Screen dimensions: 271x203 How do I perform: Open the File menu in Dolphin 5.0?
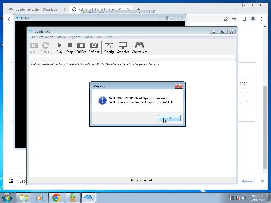[33, 37]
